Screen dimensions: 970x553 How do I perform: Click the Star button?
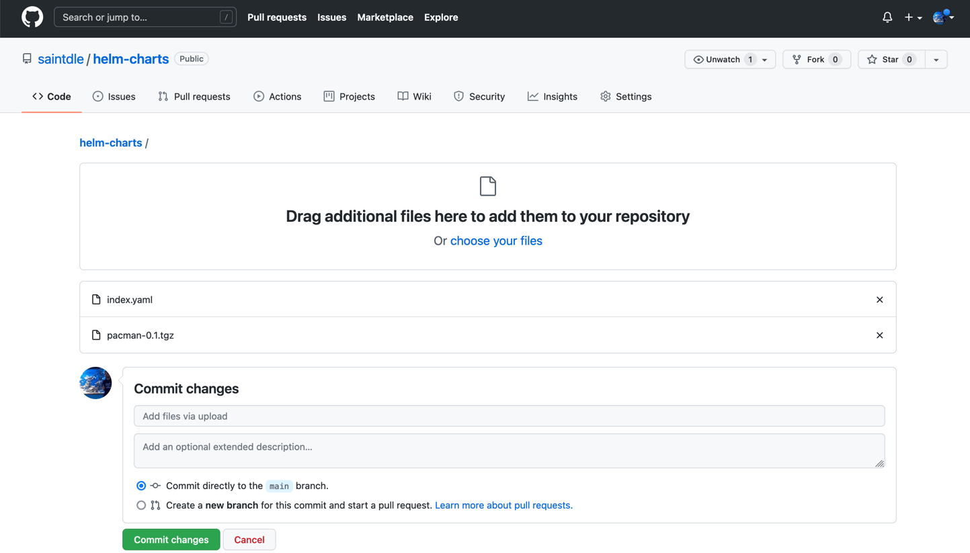892,60
